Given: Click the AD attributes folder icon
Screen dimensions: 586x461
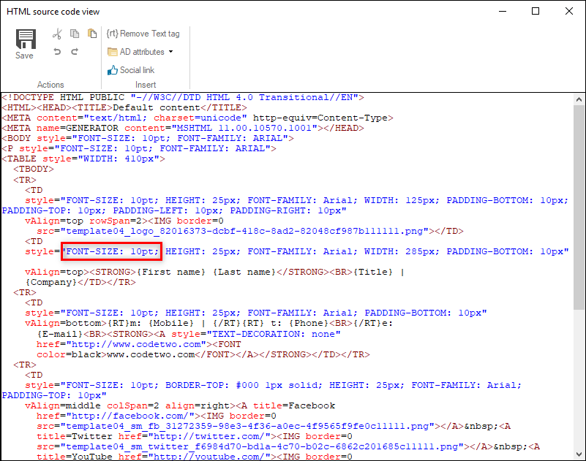Looking at the screenshot, I should [x=114, y=51].
